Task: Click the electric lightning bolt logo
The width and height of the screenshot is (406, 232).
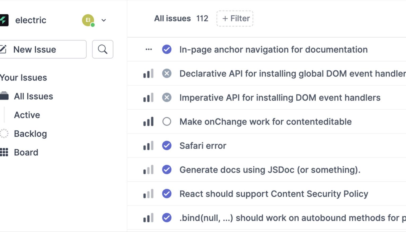Action: coord(4,20)
